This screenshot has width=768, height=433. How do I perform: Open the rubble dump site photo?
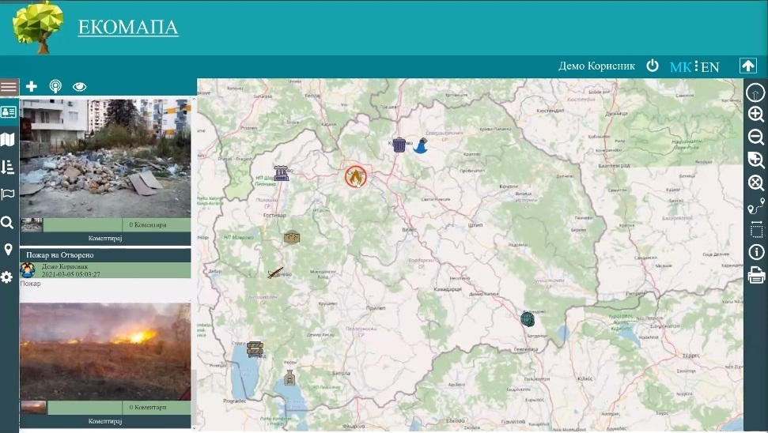(105, 157)
